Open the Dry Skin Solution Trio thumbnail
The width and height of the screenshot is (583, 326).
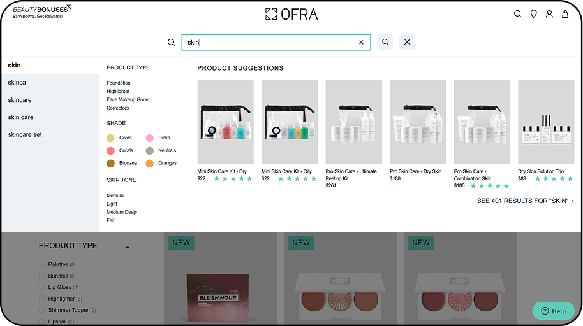(545, 122)
